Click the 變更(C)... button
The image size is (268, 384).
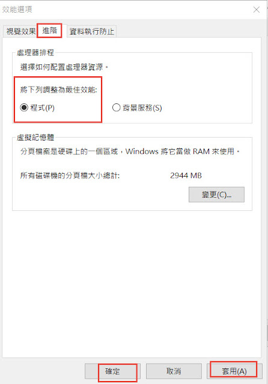pos(216,195)
